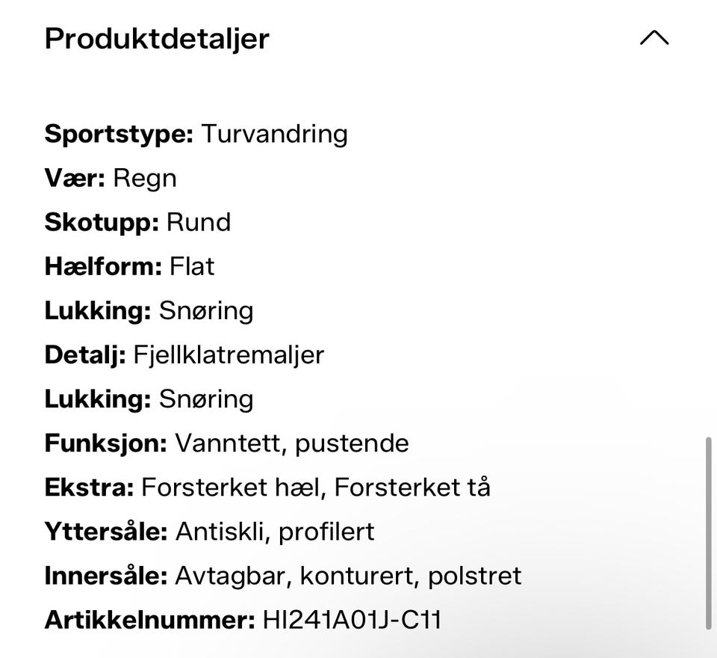Select the Sportstype Turvandring line
Screen dimensions: 717x658
pyautogui.click(x=196, y=135)
